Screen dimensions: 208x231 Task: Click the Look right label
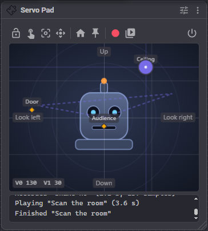[178, 117]
